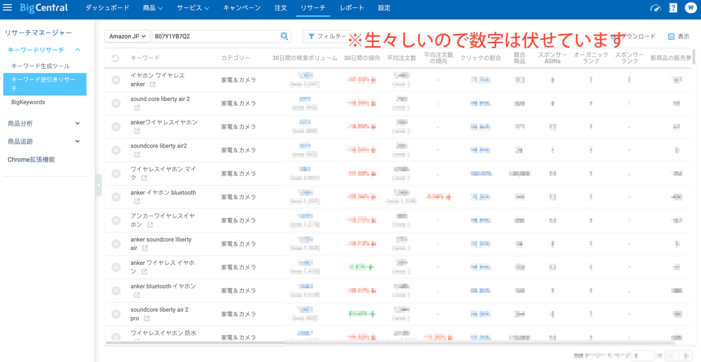This screenshot has height=362, width=701.
Task: Open external link for soundcore liberty air 2 pro
Action: pos(147,318)
